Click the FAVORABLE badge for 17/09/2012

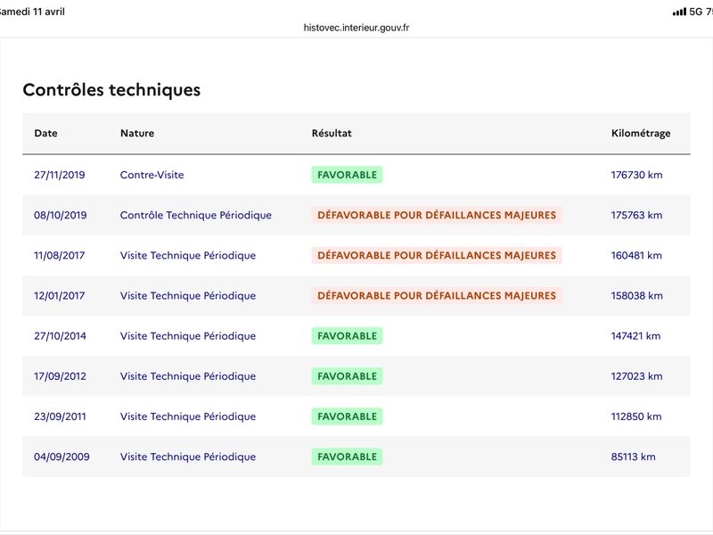pyautogui.click(x=347, y=376)
